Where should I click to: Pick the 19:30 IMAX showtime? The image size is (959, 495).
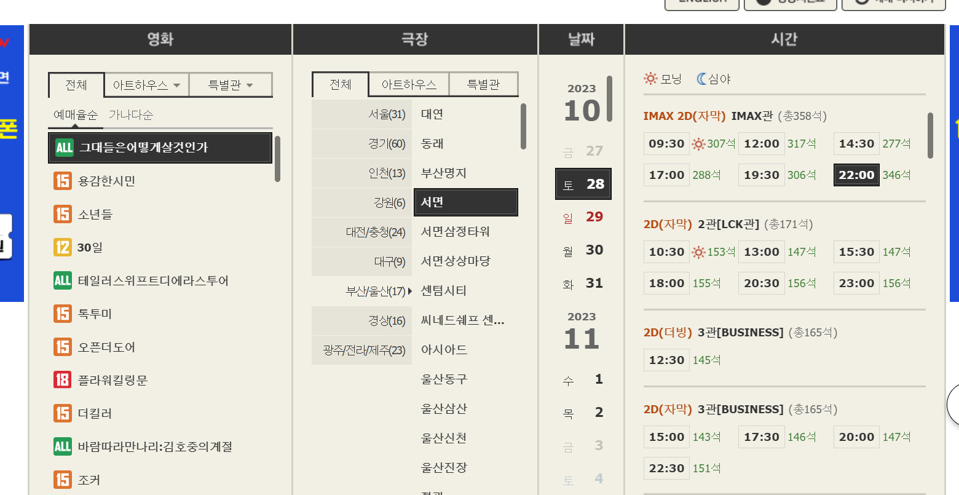[x=761, y=175]
